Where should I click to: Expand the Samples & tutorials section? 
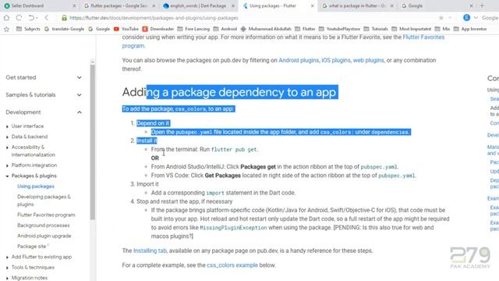[44, 94]
